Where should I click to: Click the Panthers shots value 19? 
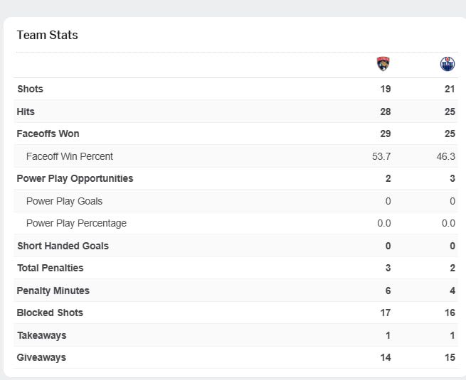tap(385, 89)
